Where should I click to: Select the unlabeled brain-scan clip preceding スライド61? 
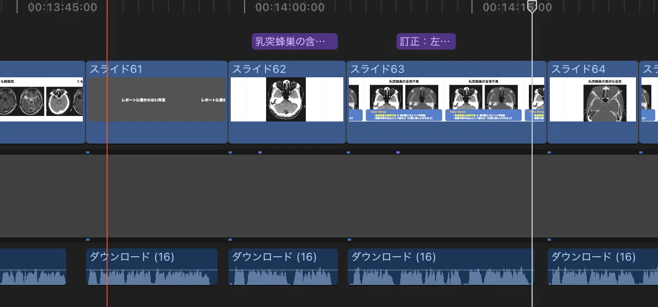pyautogui.click(x=43, y=102)
